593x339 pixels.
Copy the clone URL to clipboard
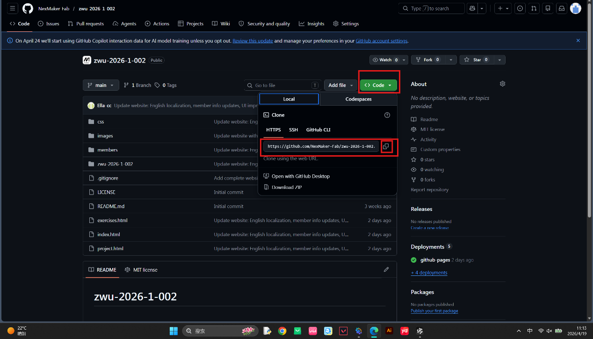(386, 146)
